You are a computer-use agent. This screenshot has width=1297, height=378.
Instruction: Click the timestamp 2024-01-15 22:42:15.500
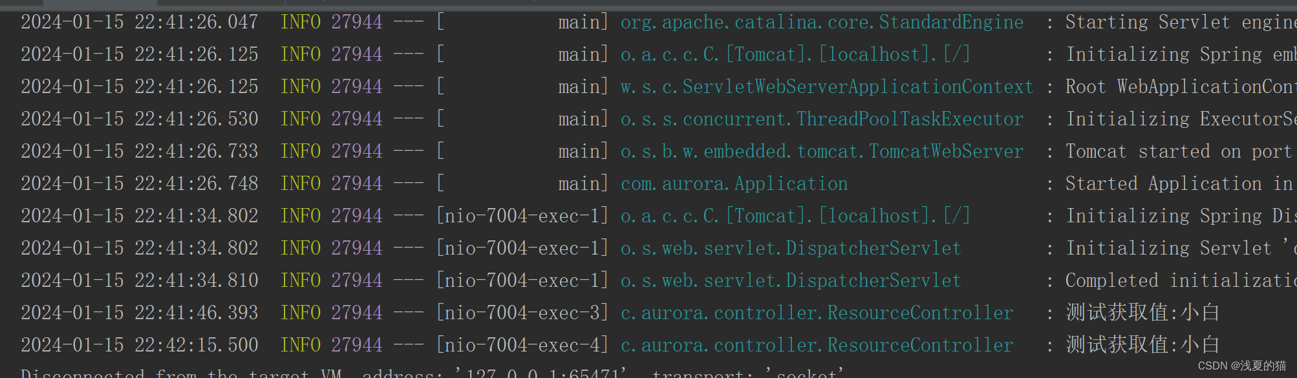[x=140, y=346]
